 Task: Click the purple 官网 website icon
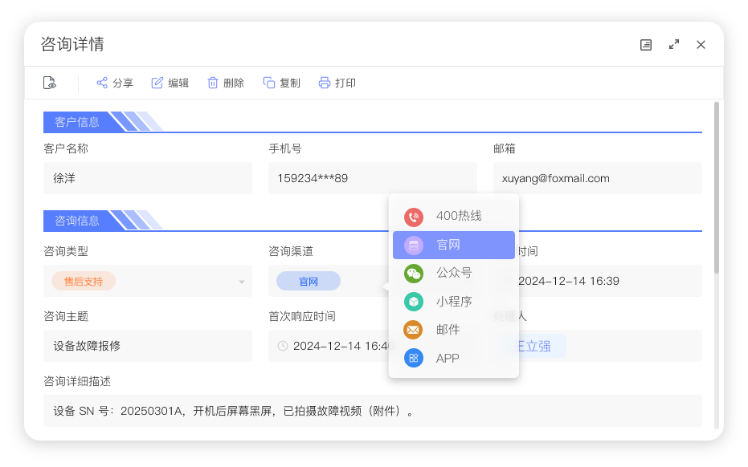[414, 246]
